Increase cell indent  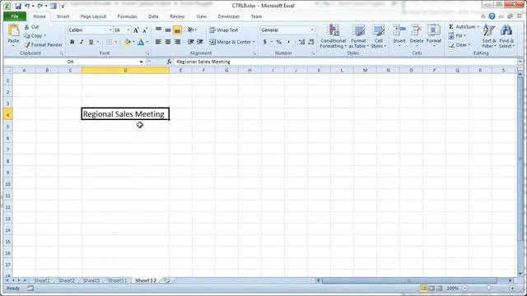point(200,42)
